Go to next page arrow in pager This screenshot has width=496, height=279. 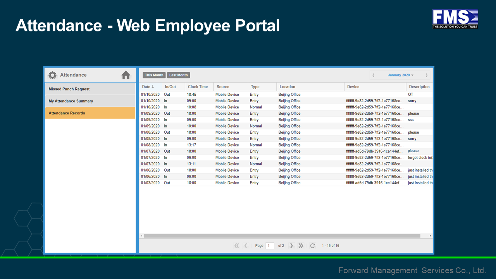291,246
